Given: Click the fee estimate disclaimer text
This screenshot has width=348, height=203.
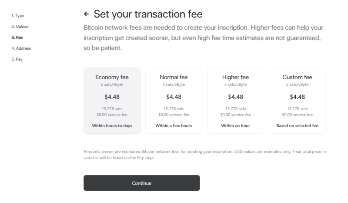Looking at the screenshot, I should [x=204, y=154].
